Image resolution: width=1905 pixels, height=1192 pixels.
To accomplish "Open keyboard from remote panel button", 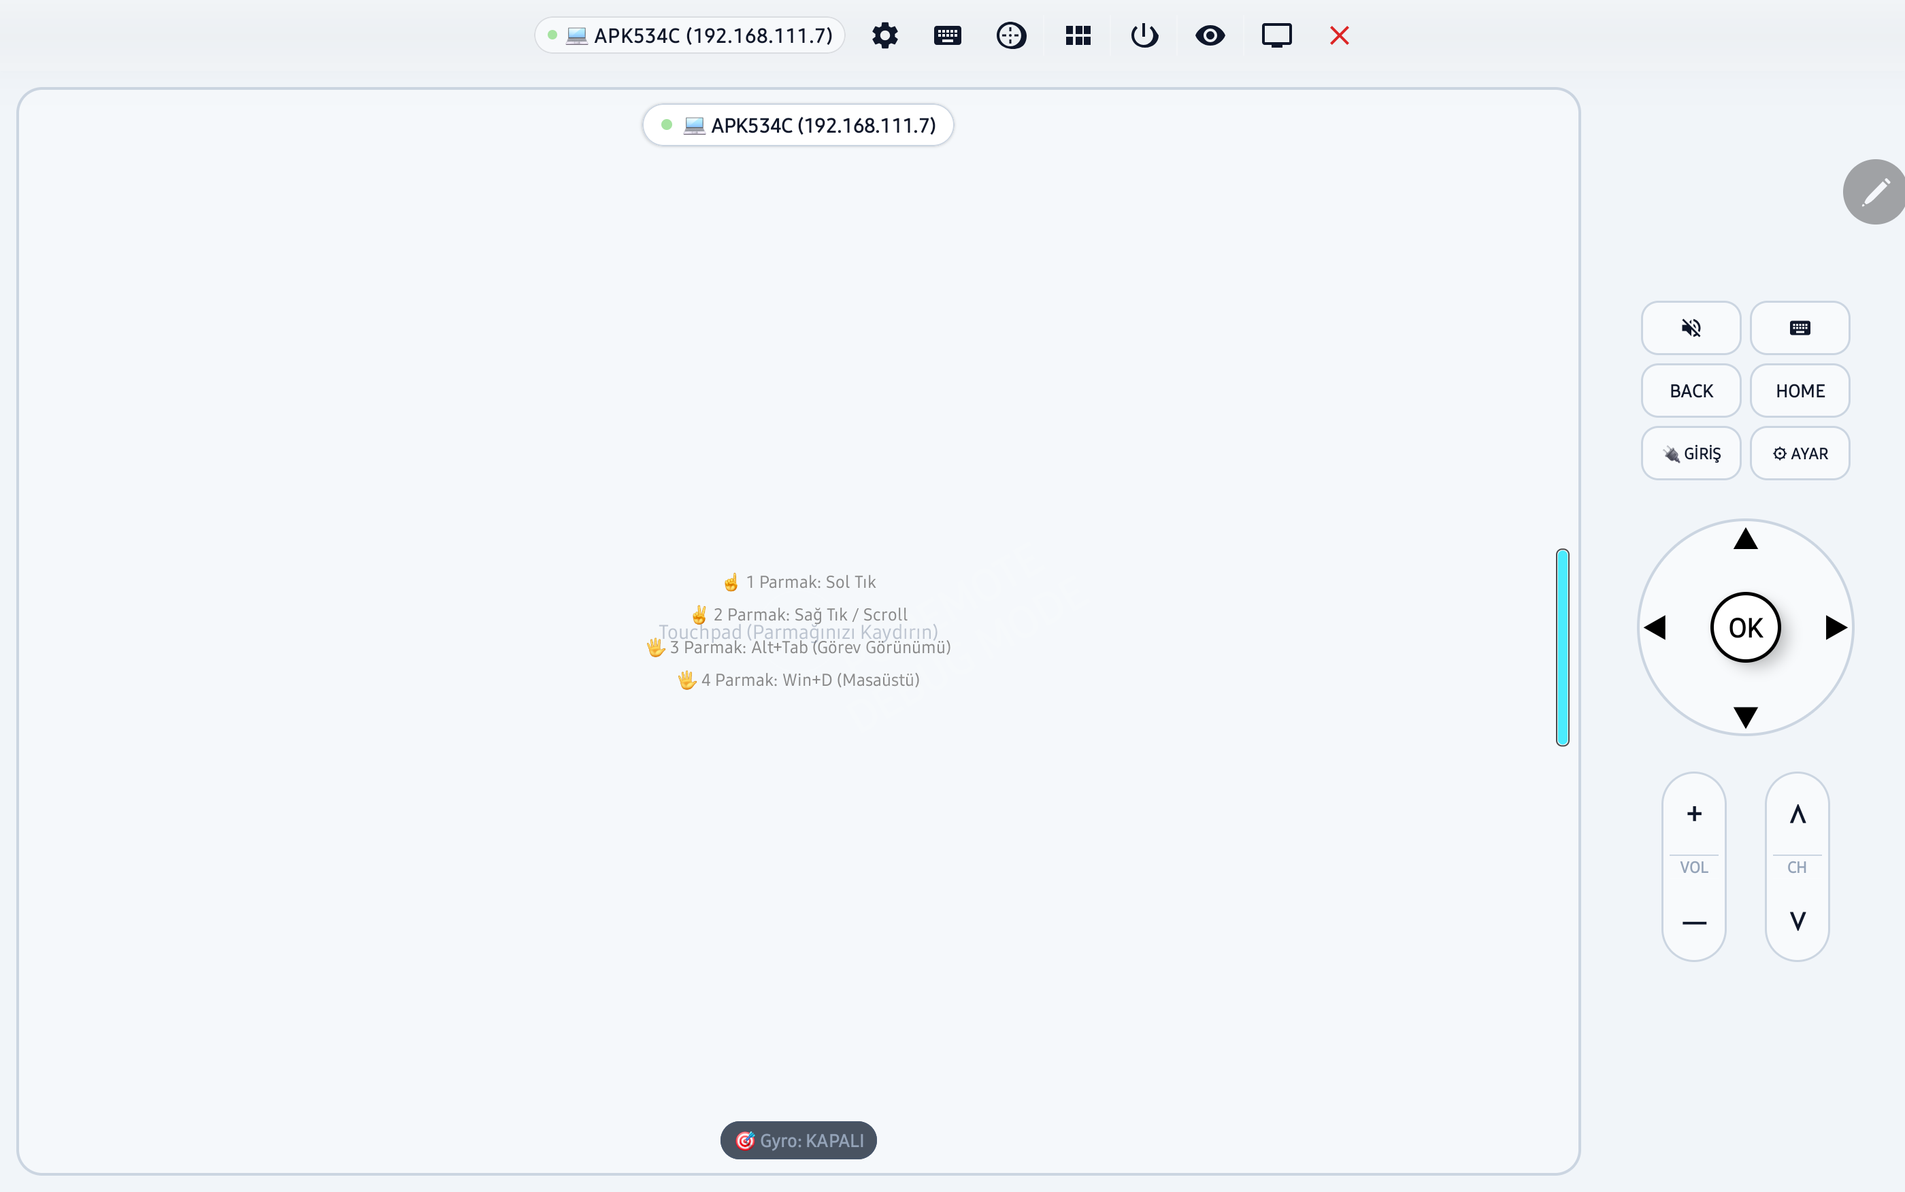I will coord(1800,328).
